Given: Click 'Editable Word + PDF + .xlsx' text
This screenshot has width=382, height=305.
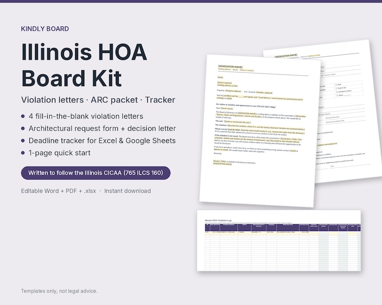Looking at the screenshot, I should point(59,191).
